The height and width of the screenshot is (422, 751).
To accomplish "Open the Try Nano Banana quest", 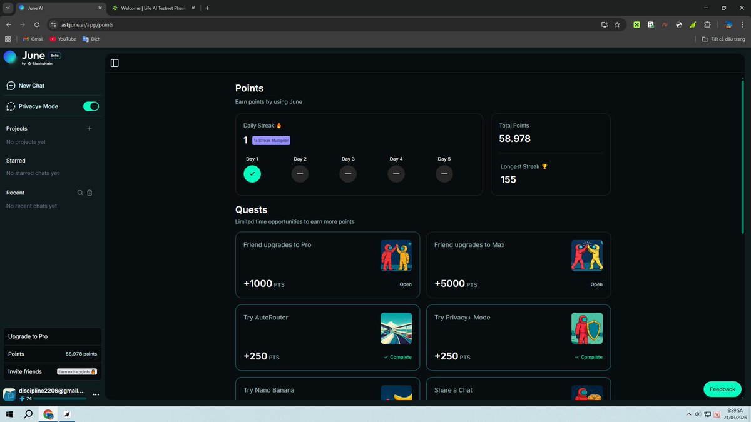I will [327, 389].
